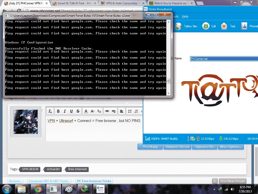Switch to VPN & Anti-Censorship tab

coord(123,3)
